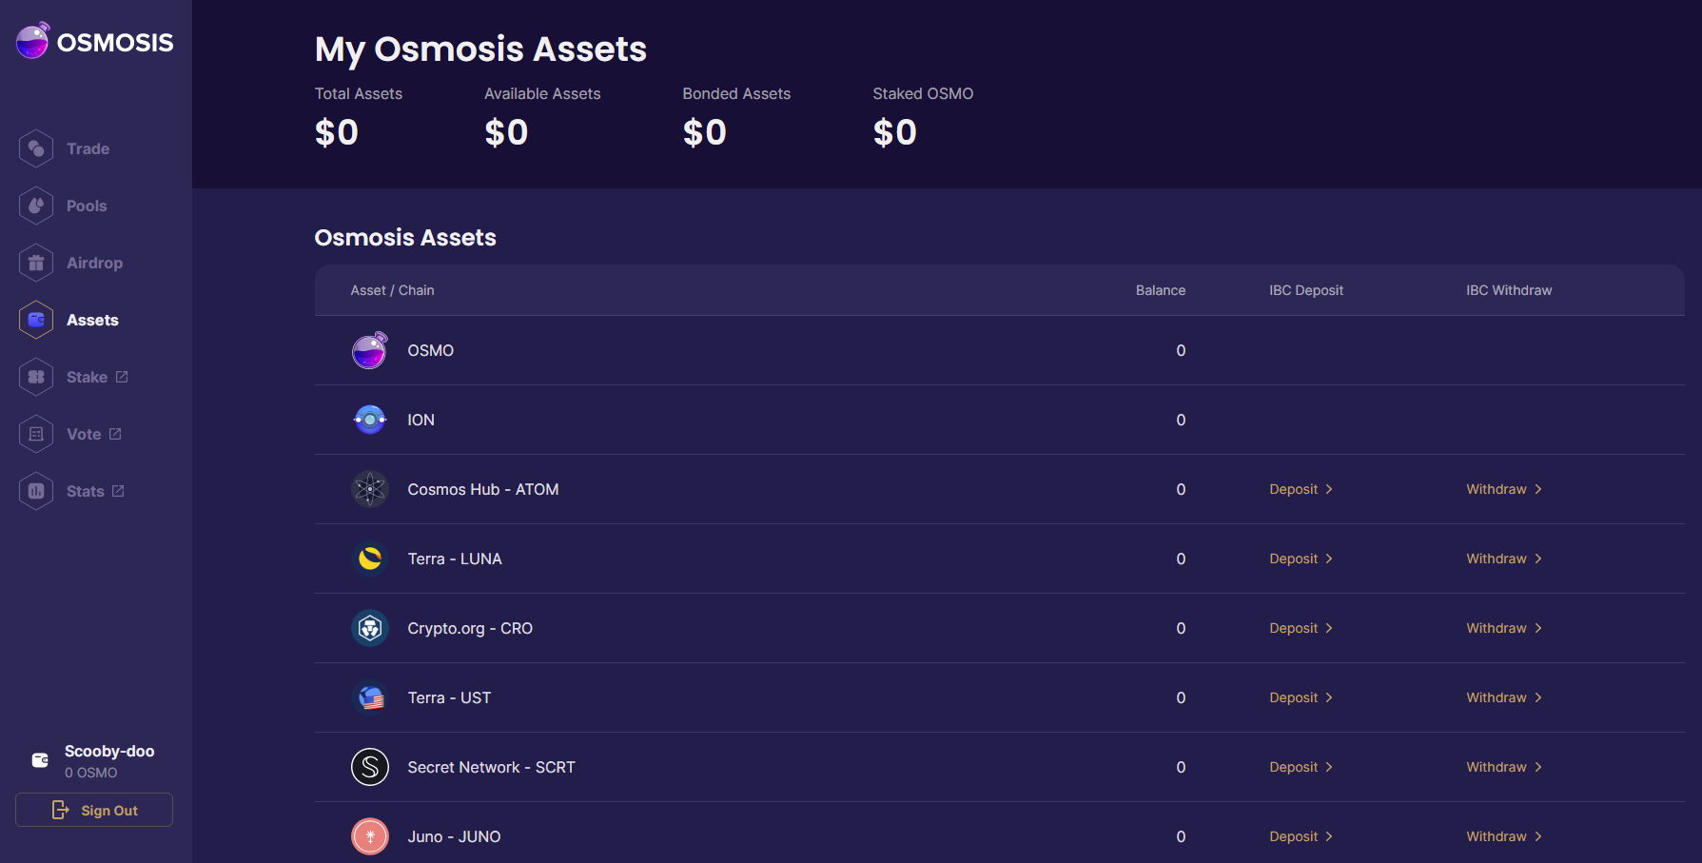The width and height of the screenshot is (1702, 863).
Task: Deposit Terra LUNA
Action: 1301,559
